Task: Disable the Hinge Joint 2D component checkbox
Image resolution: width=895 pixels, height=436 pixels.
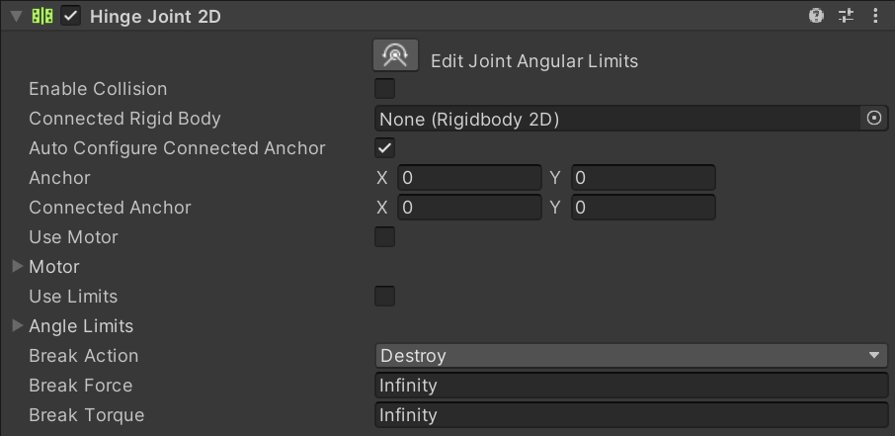Action: click(x=70, y=17)
